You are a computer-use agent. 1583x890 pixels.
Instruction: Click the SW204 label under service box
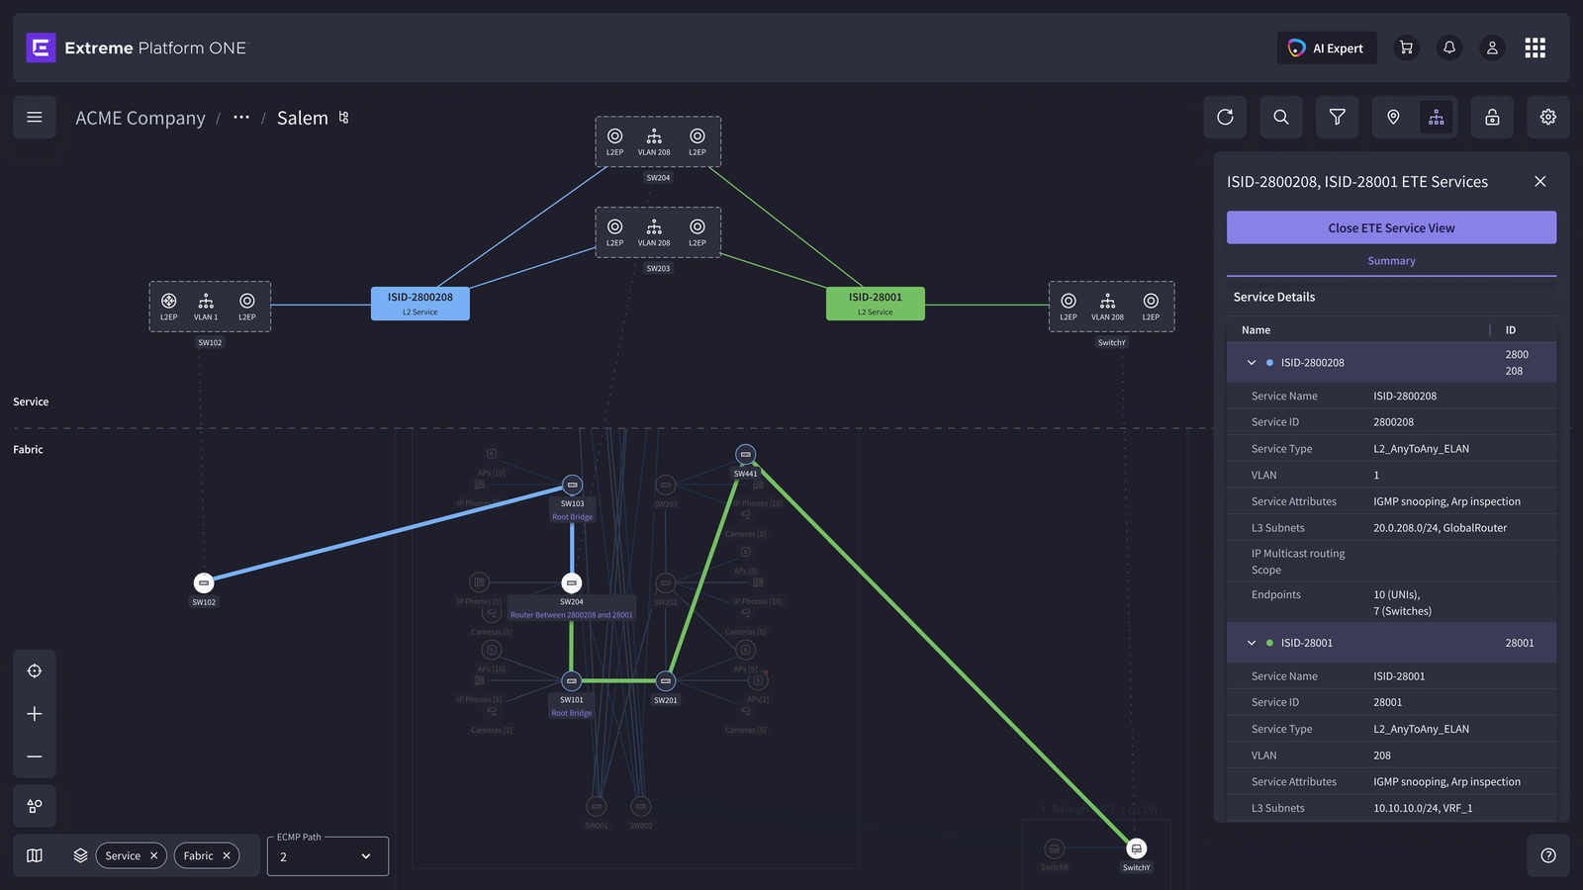coord(658,178)
